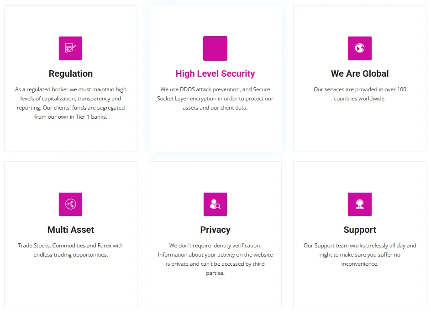Click the Support heading
The height and width of the screenshot is (315, 431).
click(x=360, y=230)
